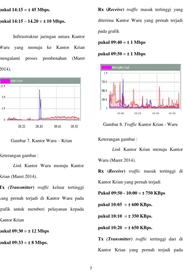The width and height of the screenshot is (183, 276).
Task: Click the 'traffic Chart' title in Gambar 7
Action: coord(16,81)
